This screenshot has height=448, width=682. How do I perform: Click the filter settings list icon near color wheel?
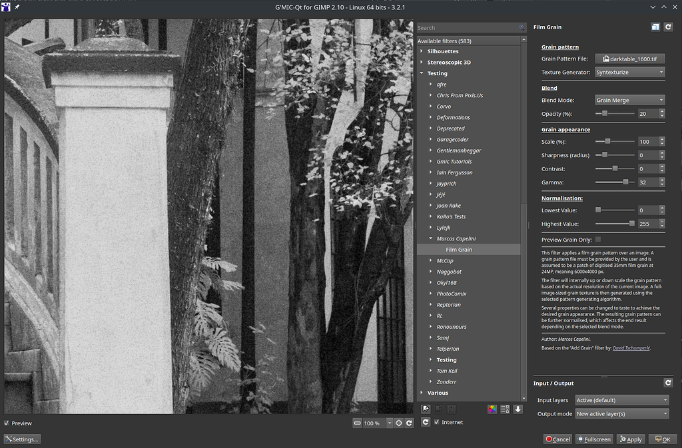(505, 409)
